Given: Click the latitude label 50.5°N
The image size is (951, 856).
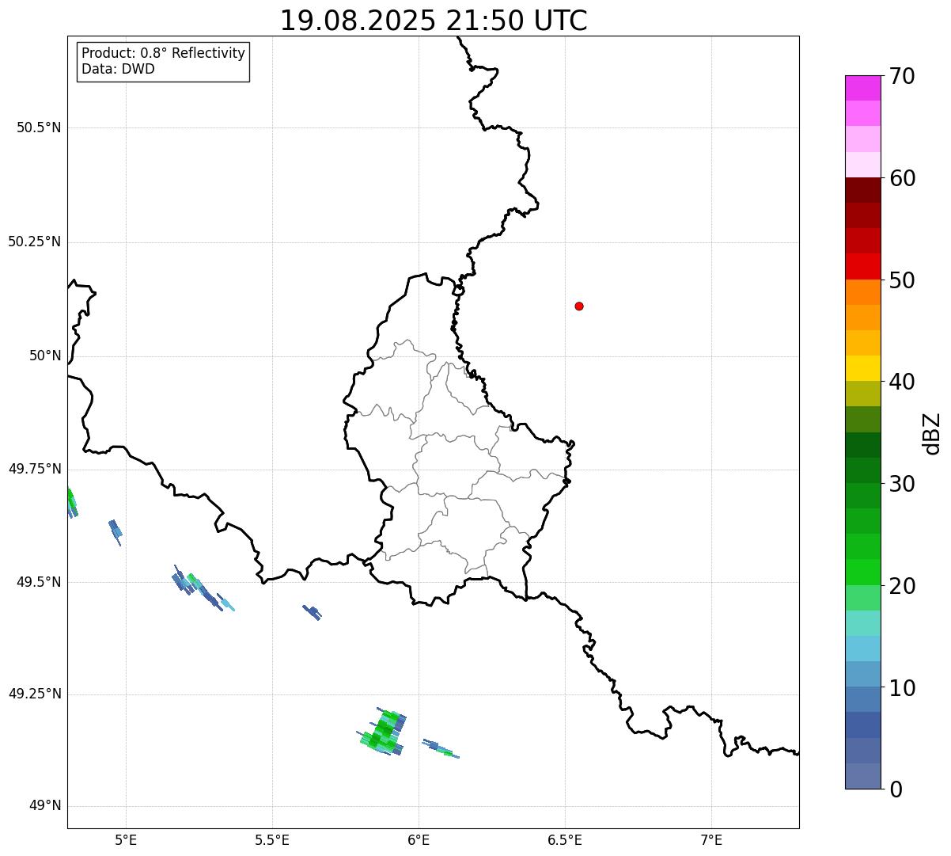Looking at the screenshot, I should click(x=39, y=127).
